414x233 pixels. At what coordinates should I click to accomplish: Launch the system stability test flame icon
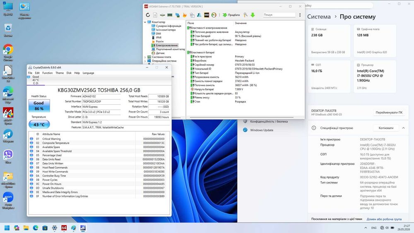tap(185, 15)
